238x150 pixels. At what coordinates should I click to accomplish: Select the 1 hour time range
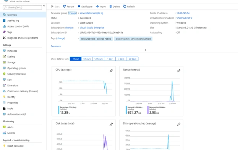tap(76, 59)
